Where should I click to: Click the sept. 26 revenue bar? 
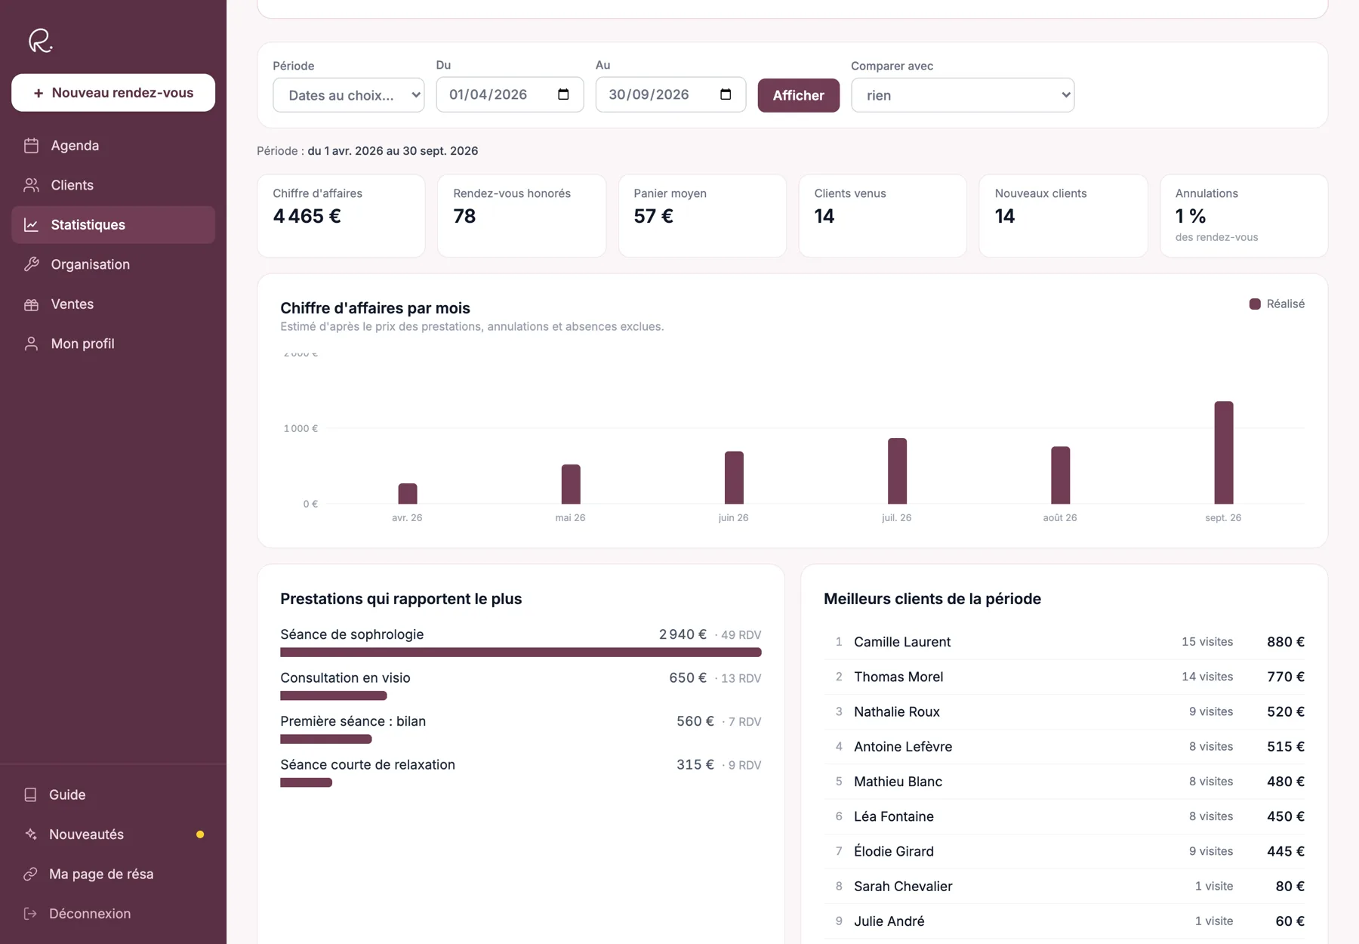(1223, 452)
